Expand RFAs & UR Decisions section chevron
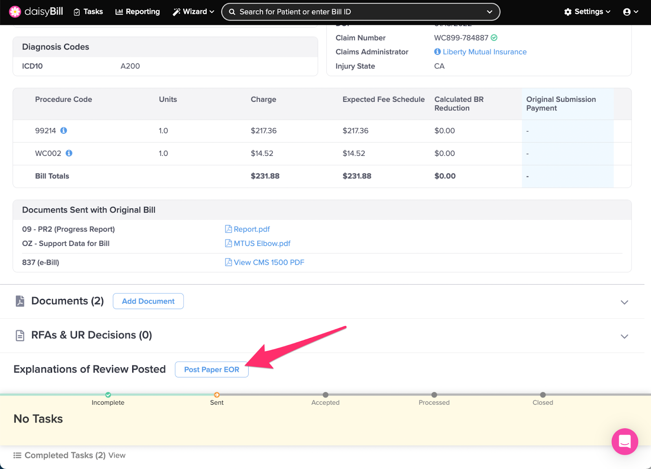The image size is (651, 469). [x=624, y=336]
